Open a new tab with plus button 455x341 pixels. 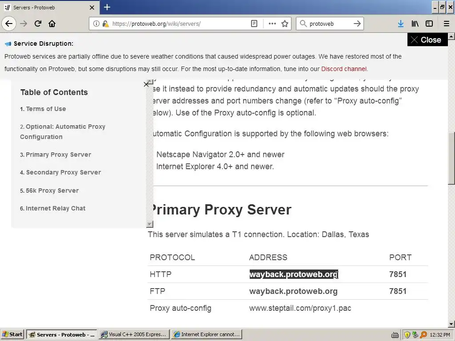point(107,7)
